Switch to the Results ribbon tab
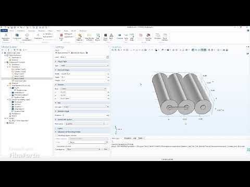250x187 pixels. 73,31
